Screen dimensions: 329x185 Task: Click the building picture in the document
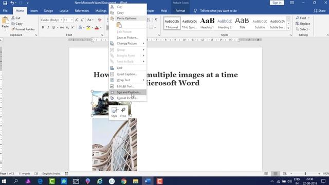tap(115, 144)
